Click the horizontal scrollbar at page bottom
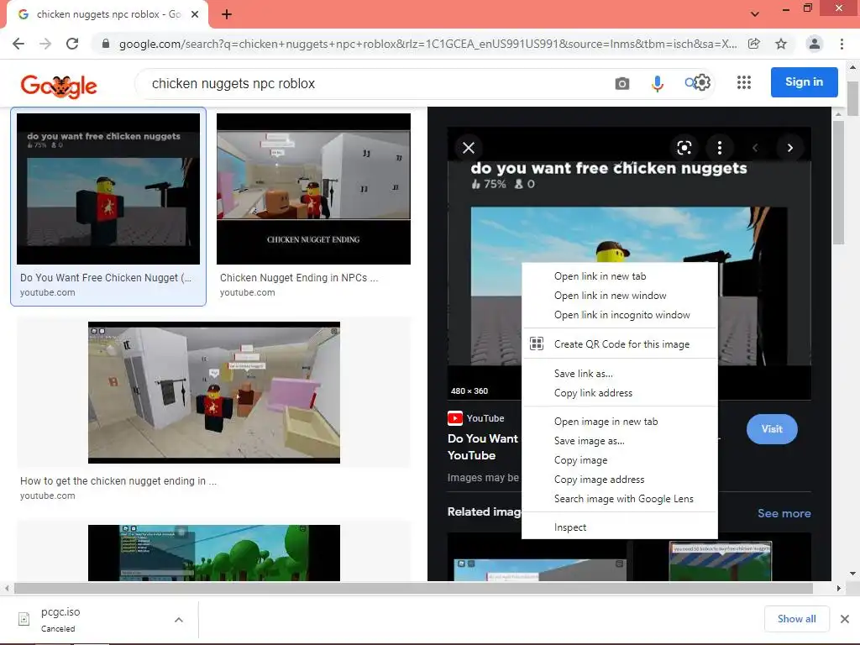860x645 pixels. (413, 588)
